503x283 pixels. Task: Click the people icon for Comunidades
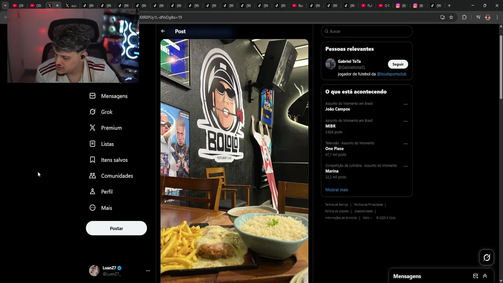coord(92,176)
